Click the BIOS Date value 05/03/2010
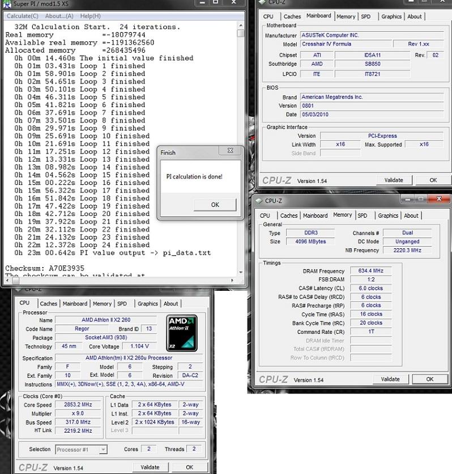Screen dimensions: 452x474 pos(372,115)
